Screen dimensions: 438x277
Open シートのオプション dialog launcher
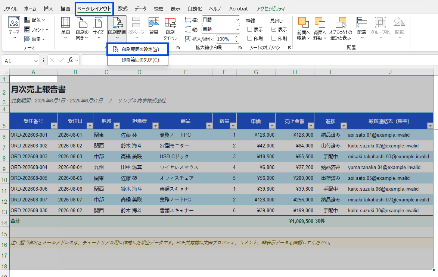pos(290,48)
